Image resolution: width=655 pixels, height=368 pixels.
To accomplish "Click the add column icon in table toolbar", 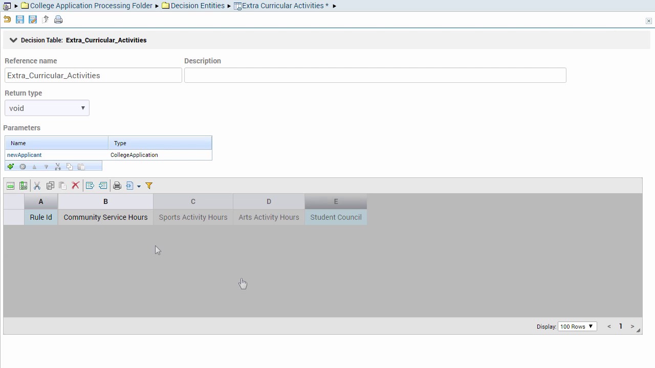I will 23,186.
